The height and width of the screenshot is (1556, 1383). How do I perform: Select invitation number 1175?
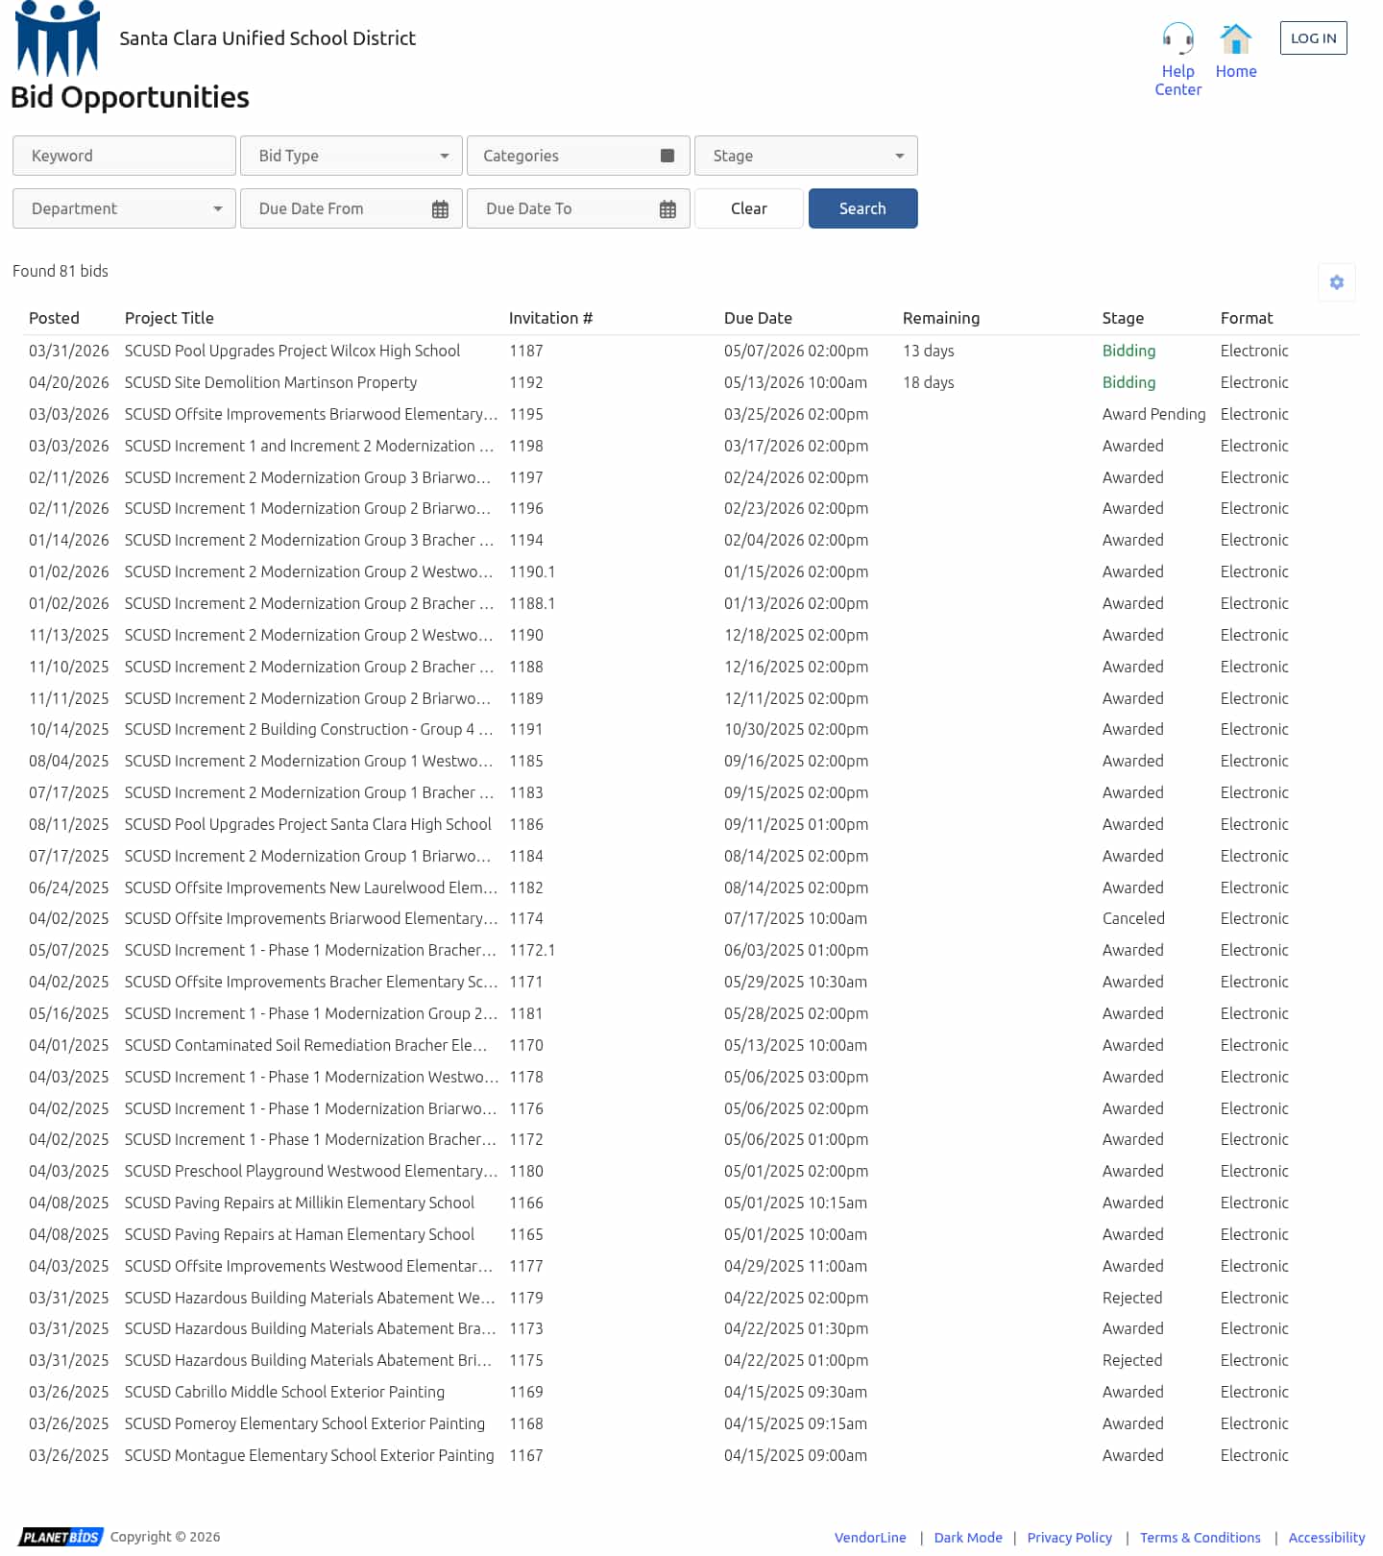pyautogui.click(x=526, y=1360)
